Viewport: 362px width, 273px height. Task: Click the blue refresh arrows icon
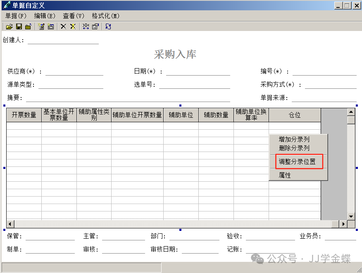tap(108, 26)
